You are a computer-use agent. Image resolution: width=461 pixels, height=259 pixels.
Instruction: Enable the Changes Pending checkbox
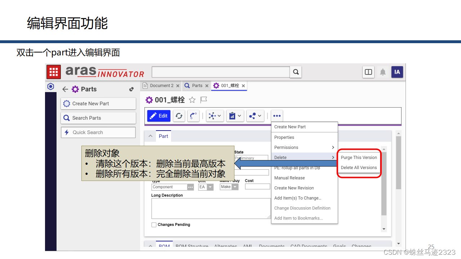154,224
